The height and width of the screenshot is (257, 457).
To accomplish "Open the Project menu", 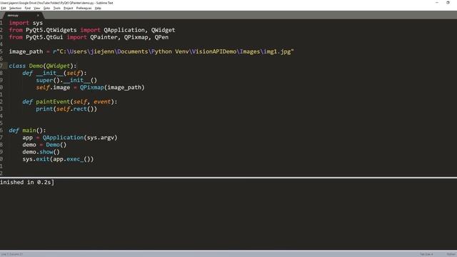I will point(69,8).
